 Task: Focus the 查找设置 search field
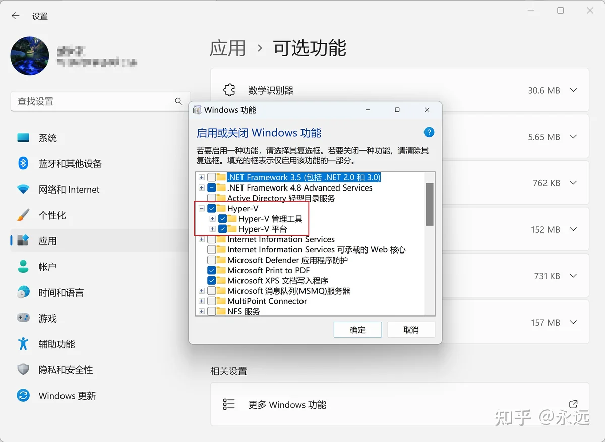point(100,101)
